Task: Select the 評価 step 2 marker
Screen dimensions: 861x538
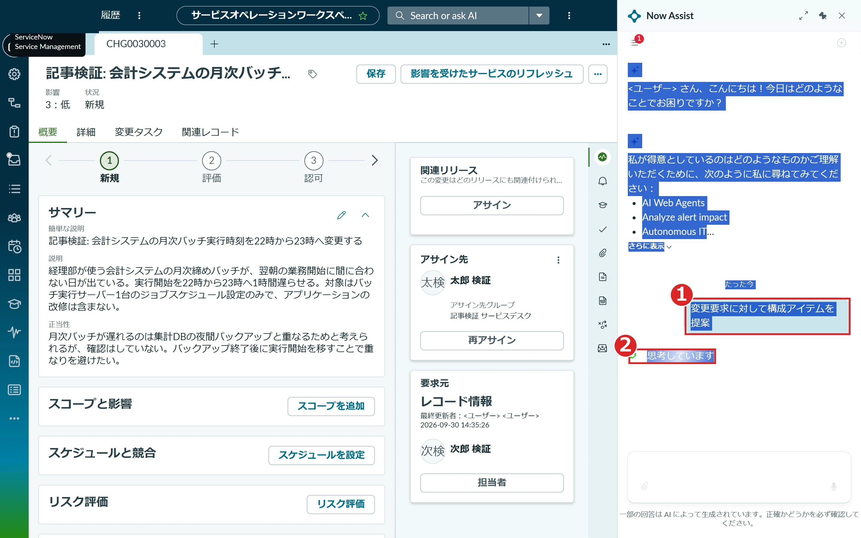Action: coord(211,161)
